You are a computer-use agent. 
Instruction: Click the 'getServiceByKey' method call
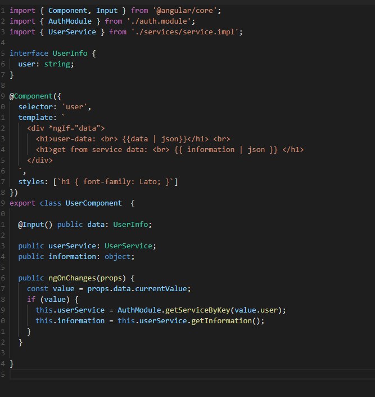(197, 310)
